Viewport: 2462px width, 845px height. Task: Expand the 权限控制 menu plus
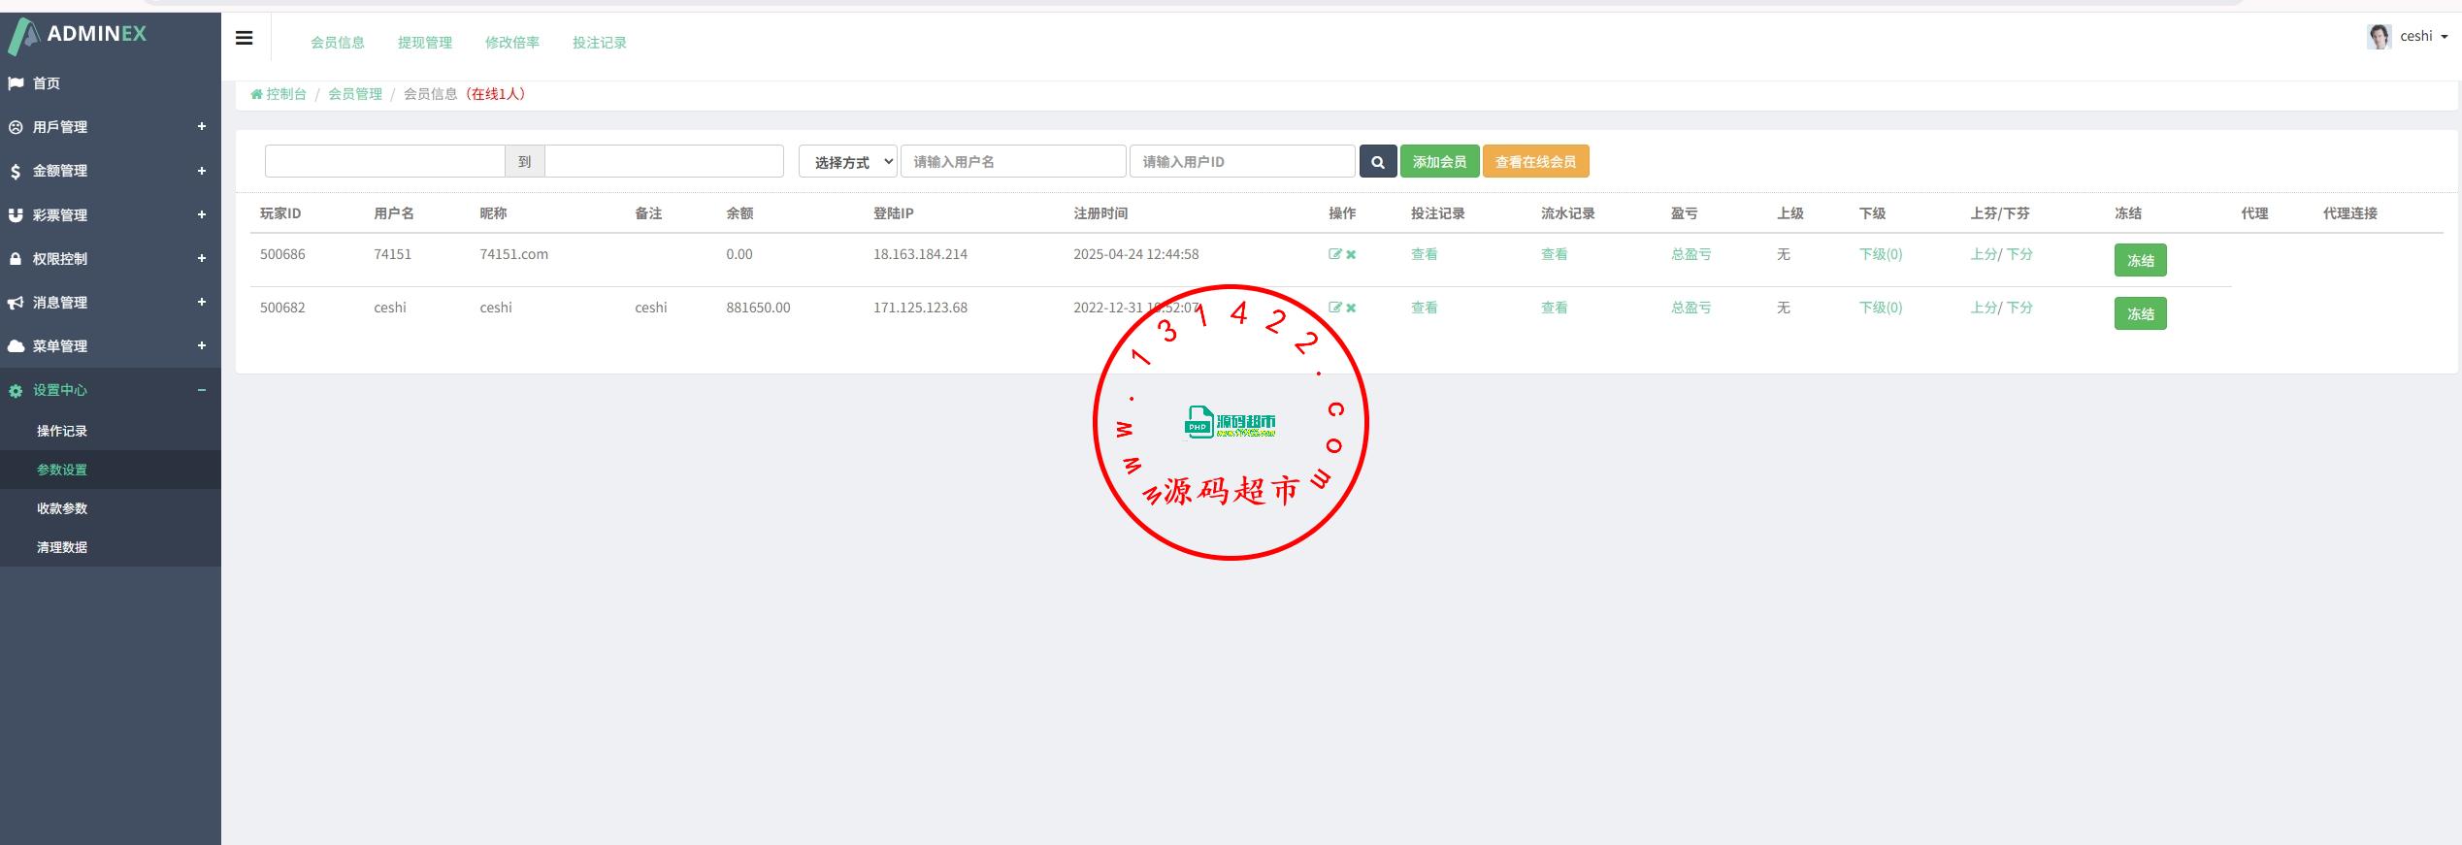(202, 258)
